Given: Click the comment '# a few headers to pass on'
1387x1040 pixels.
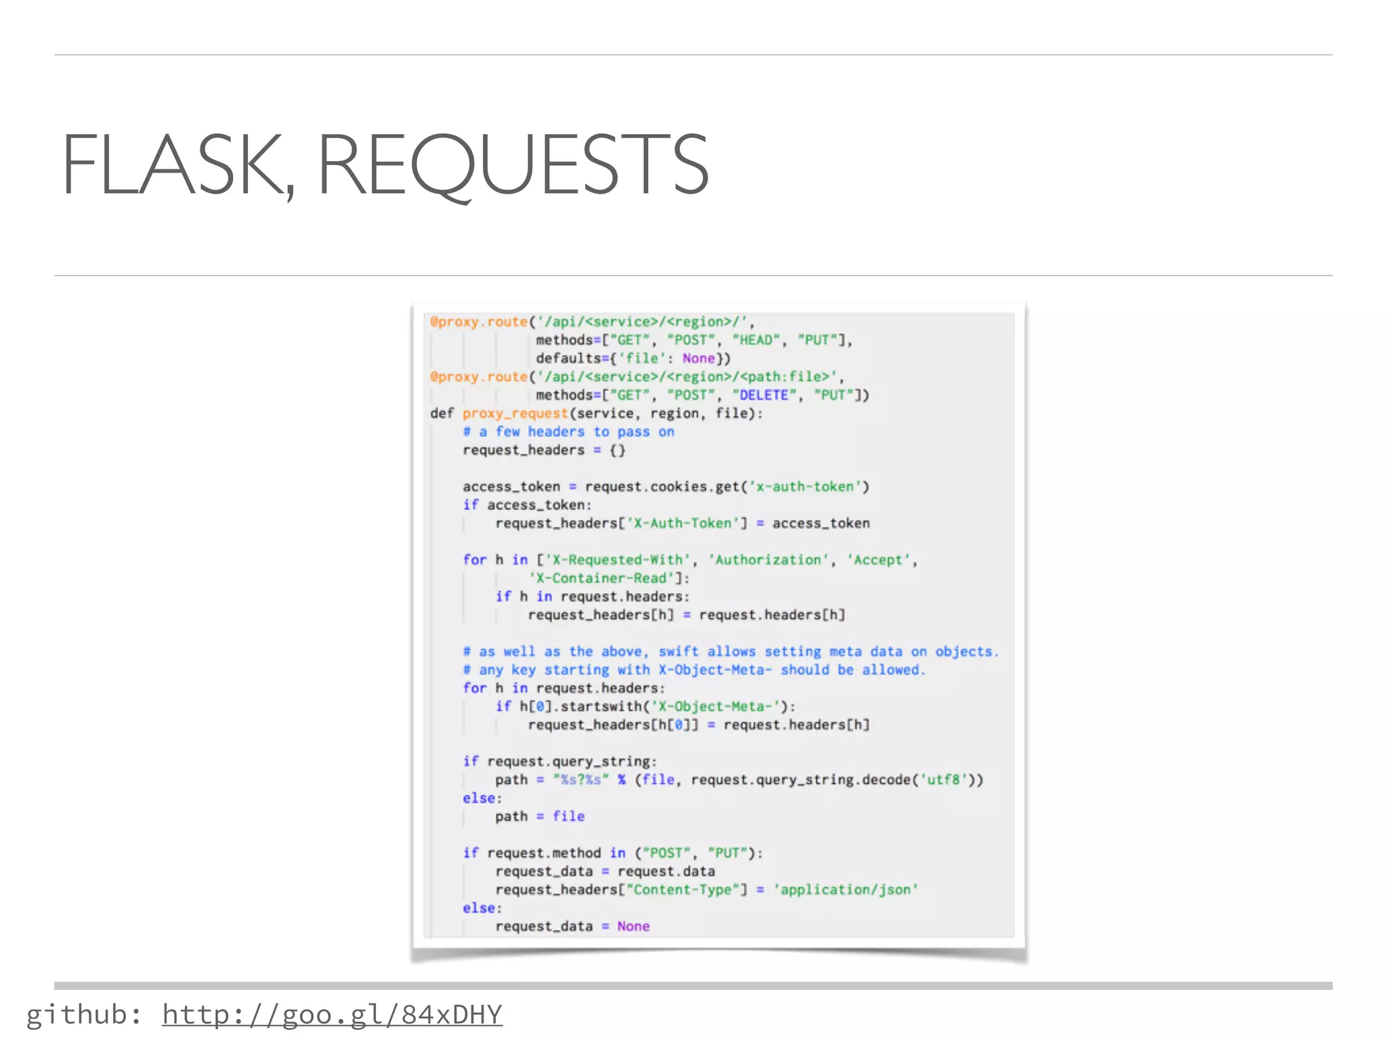Looking at the screenshot, I should point(568,432).
